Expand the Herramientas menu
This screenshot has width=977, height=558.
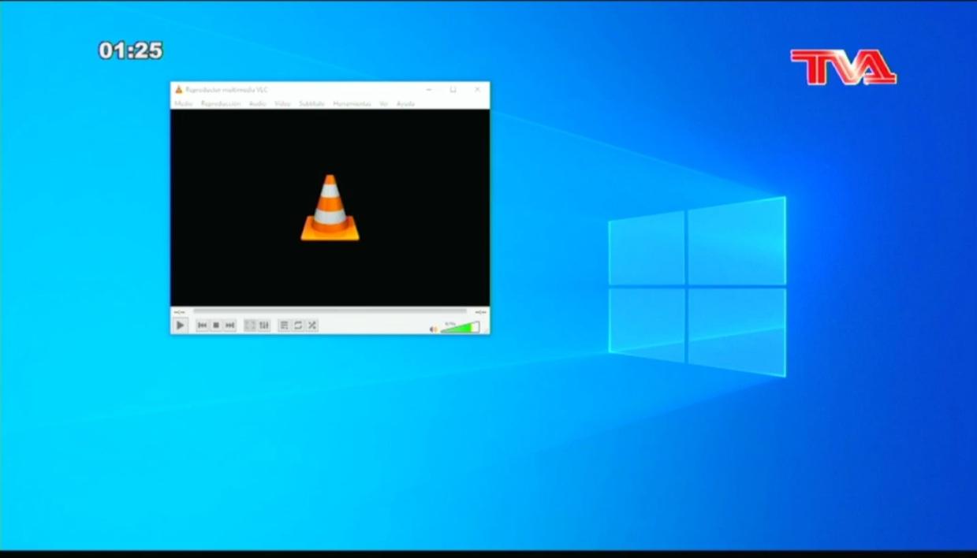click(352, 103)
